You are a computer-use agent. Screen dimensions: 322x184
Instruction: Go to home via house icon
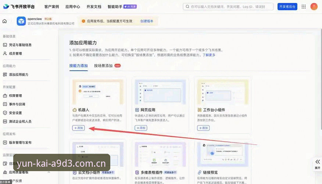(x=4, y=21)
